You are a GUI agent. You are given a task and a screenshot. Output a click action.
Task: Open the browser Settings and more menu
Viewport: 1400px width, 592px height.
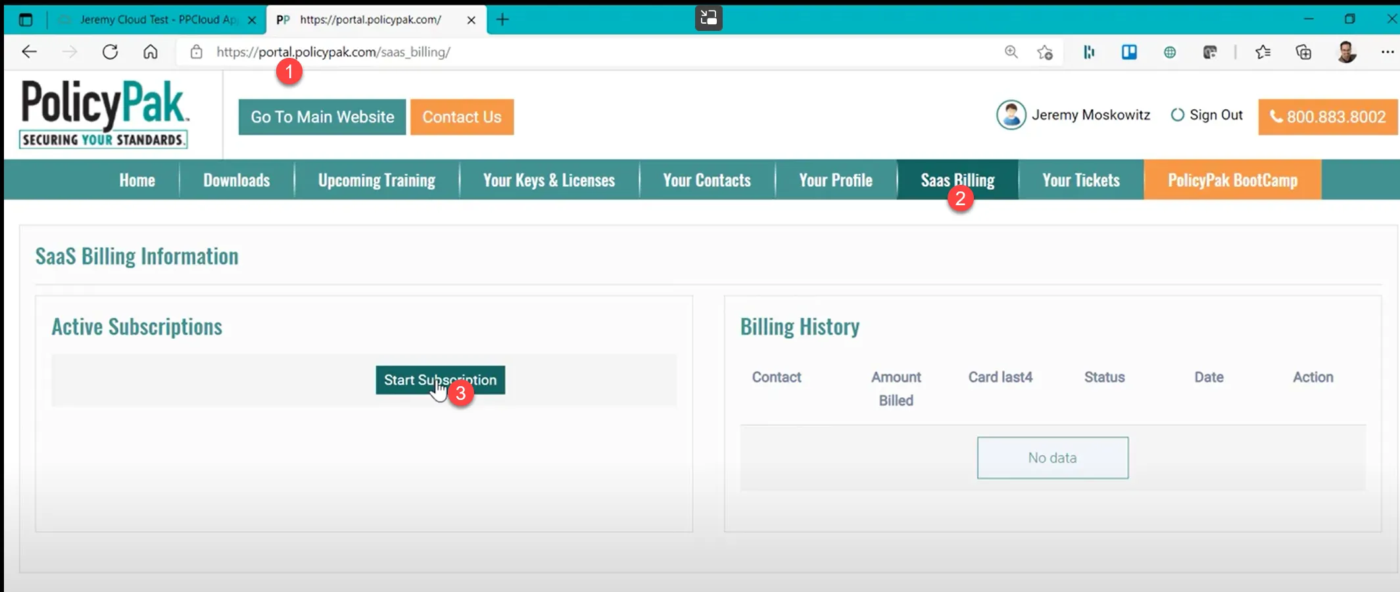point(1387,52)
